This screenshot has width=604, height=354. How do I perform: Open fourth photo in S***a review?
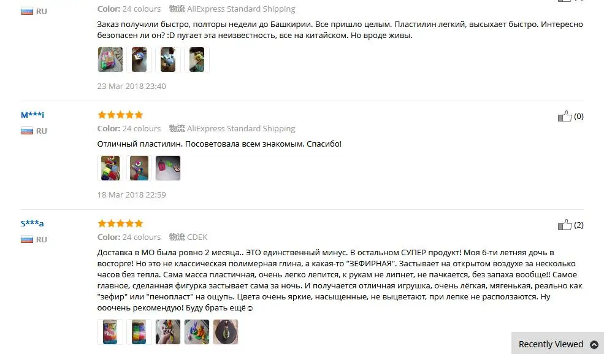click(197, 332)
